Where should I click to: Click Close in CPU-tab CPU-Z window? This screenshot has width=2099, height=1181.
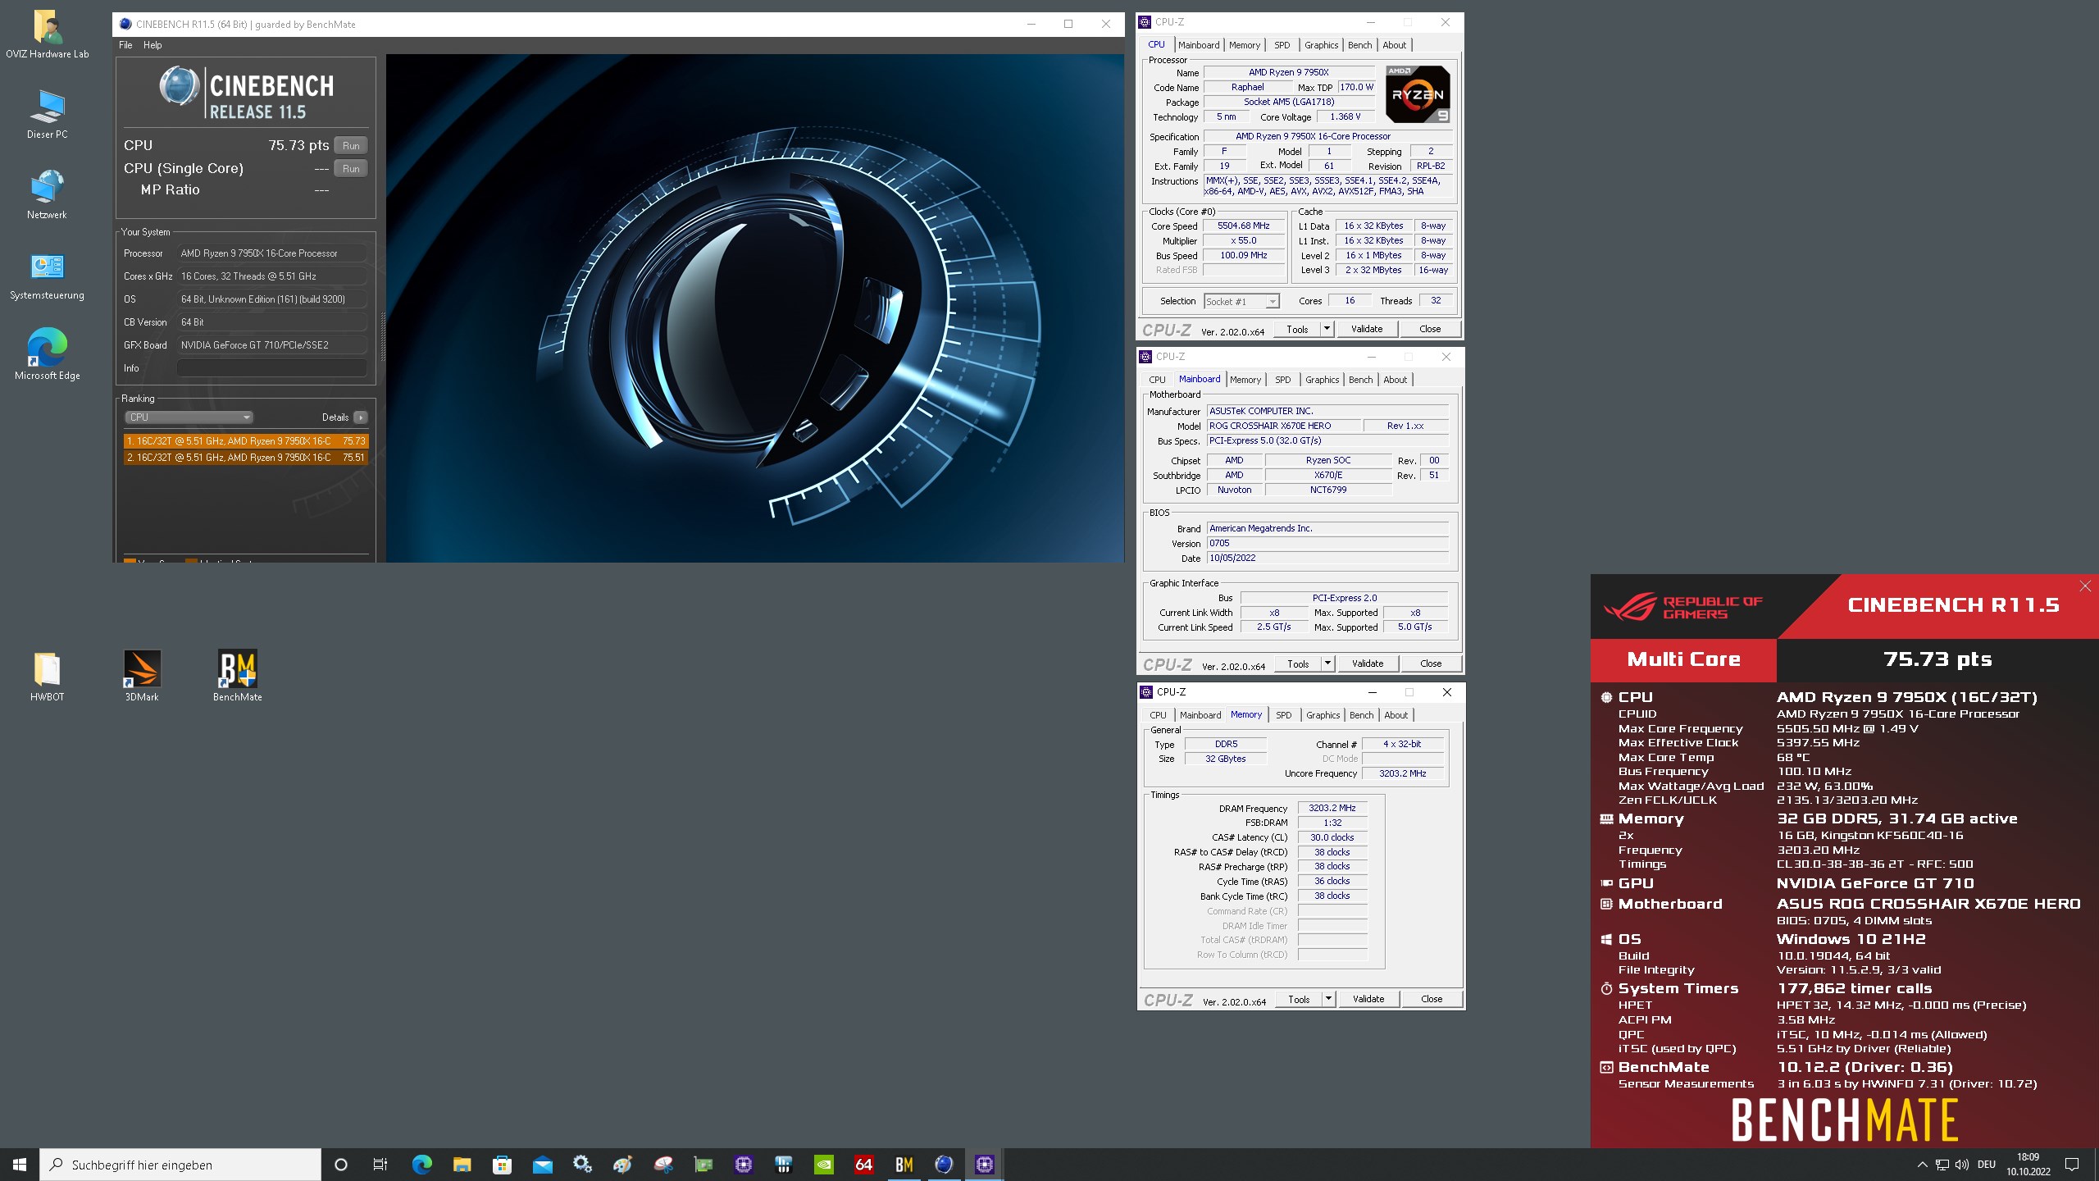click(1430, 329)
